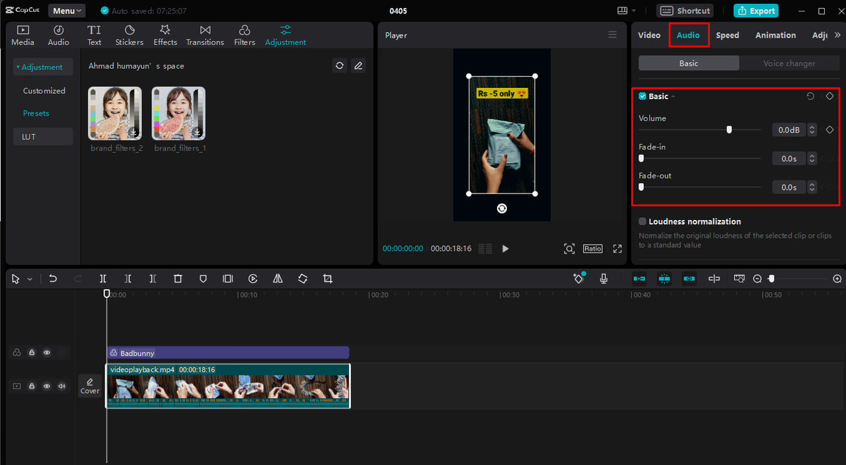Open the Shortcut button
Viewport: 846px width, 465px height.
click(686, 11)
